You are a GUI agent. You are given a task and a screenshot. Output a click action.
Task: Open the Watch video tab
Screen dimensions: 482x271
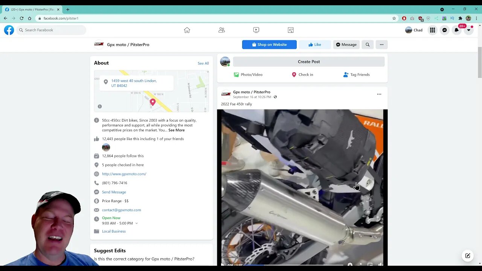[x=256, y=30]
